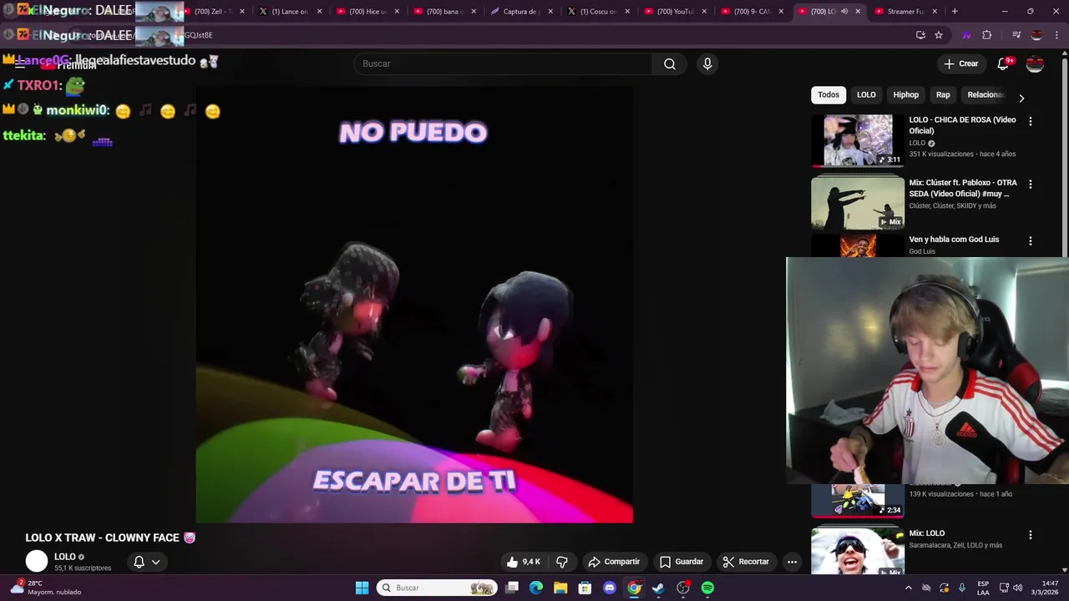Viewport: 1069px width, 601px height.
Task: Open Microsoft Store from taskbar
Action: (585, 588)
